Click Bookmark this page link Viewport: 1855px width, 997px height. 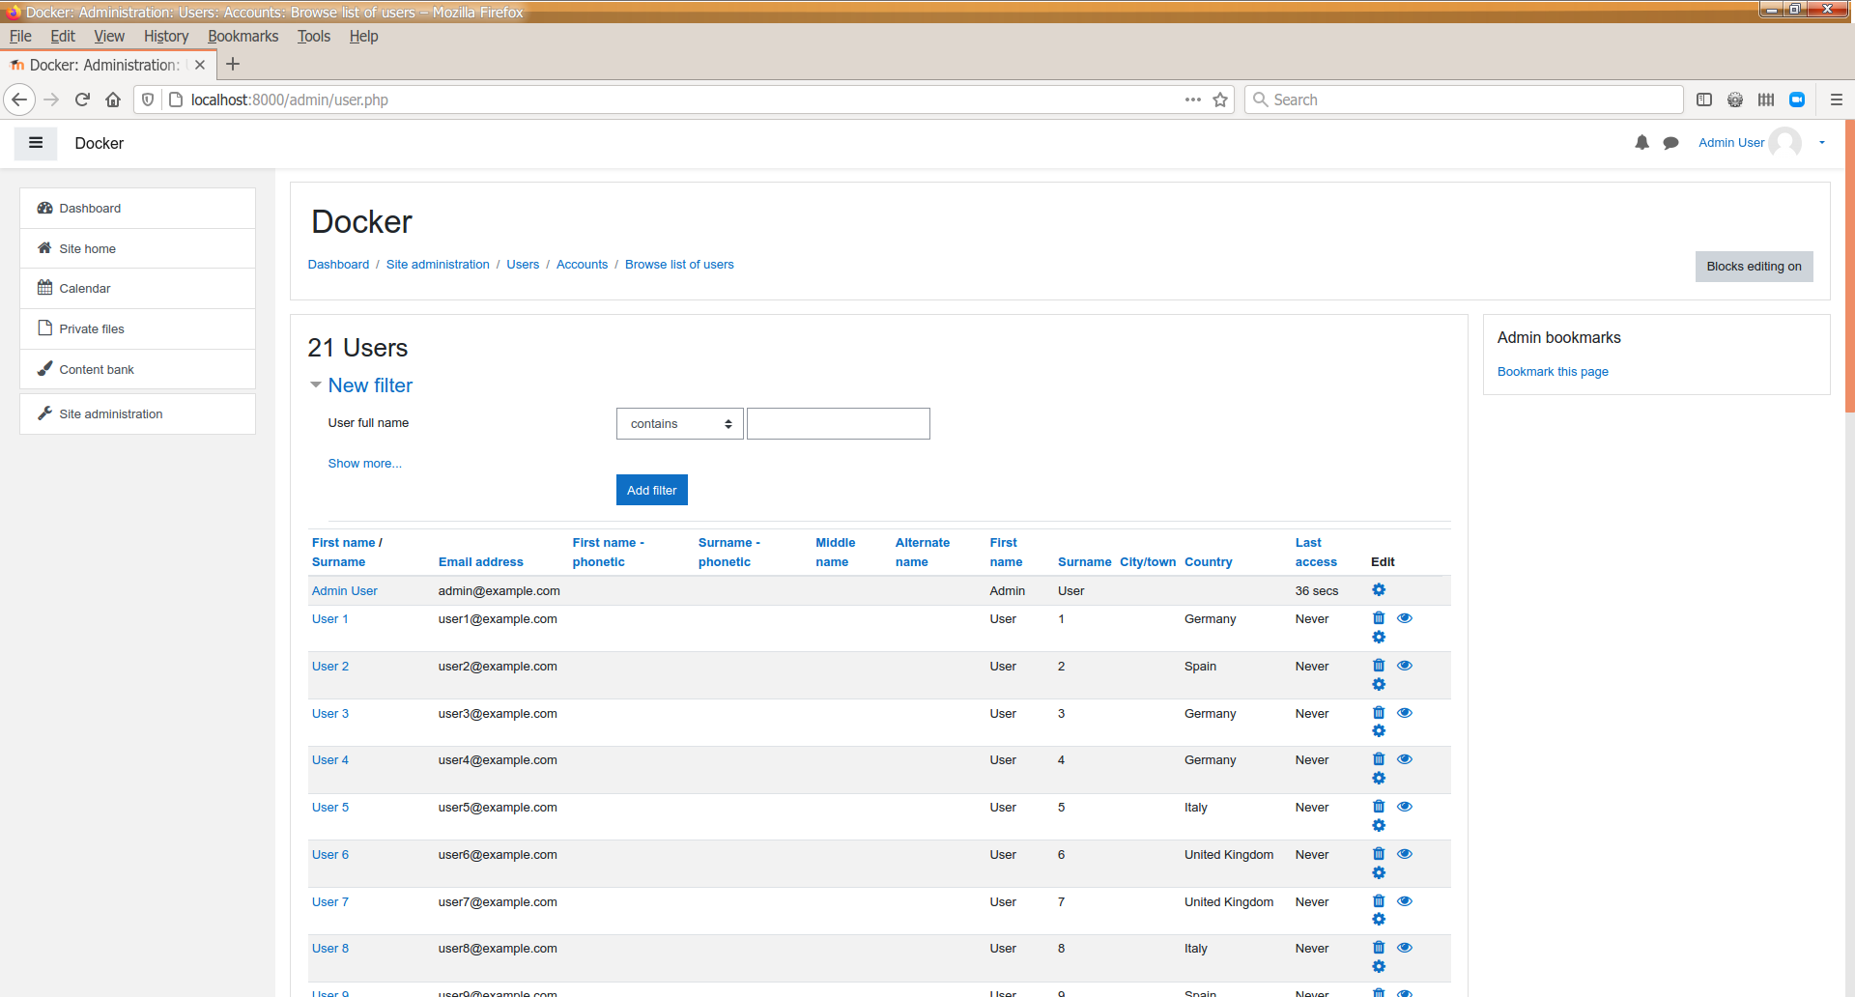pyautogui.click(x=1553, y=372)
